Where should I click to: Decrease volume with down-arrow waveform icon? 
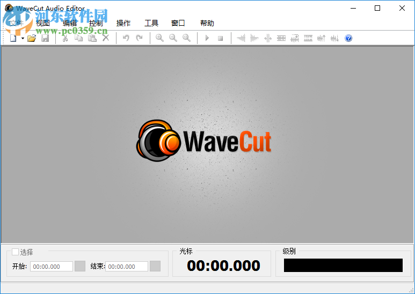[x=335, y=38]
